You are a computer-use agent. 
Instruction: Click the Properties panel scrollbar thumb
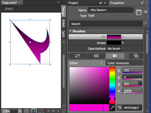pyautogui.click(x=147, y=43)
